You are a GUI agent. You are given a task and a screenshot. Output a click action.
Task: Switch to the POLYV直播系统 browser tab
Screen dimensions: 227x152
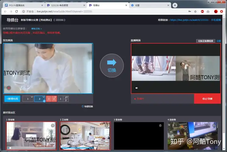pos(23,5)
